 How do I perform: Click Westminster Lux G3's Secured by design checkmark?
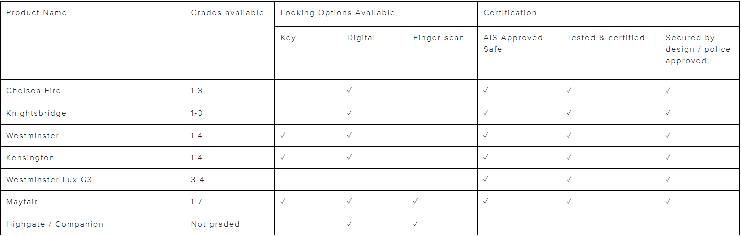[x=668, y=179]
